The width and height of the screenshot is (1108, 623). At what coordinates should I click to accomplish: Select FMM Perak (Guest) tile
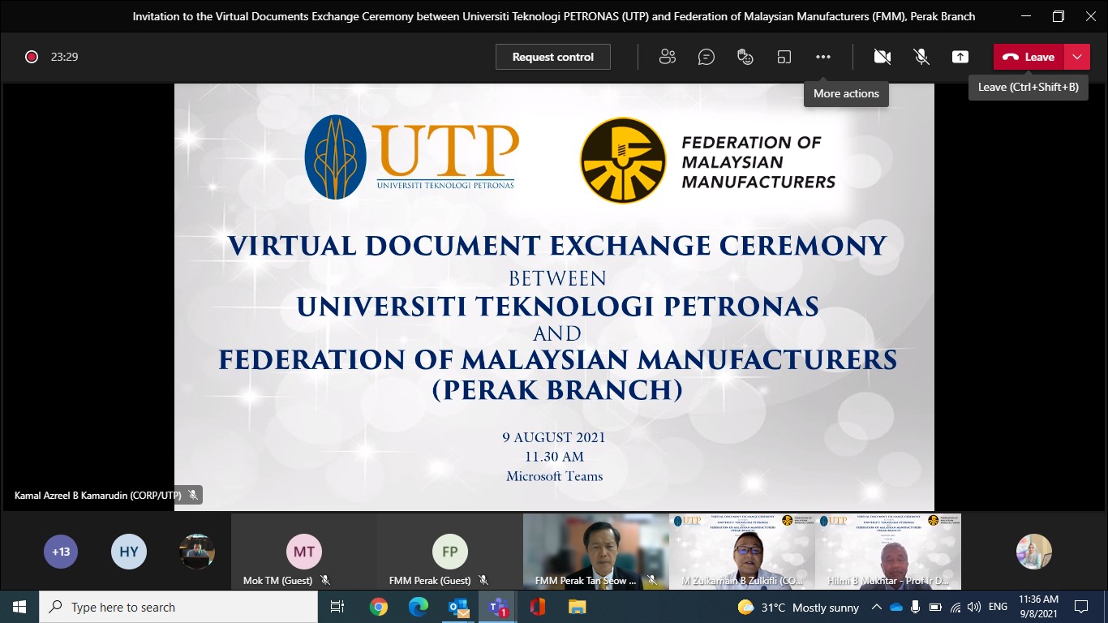[x=450, y=552]
